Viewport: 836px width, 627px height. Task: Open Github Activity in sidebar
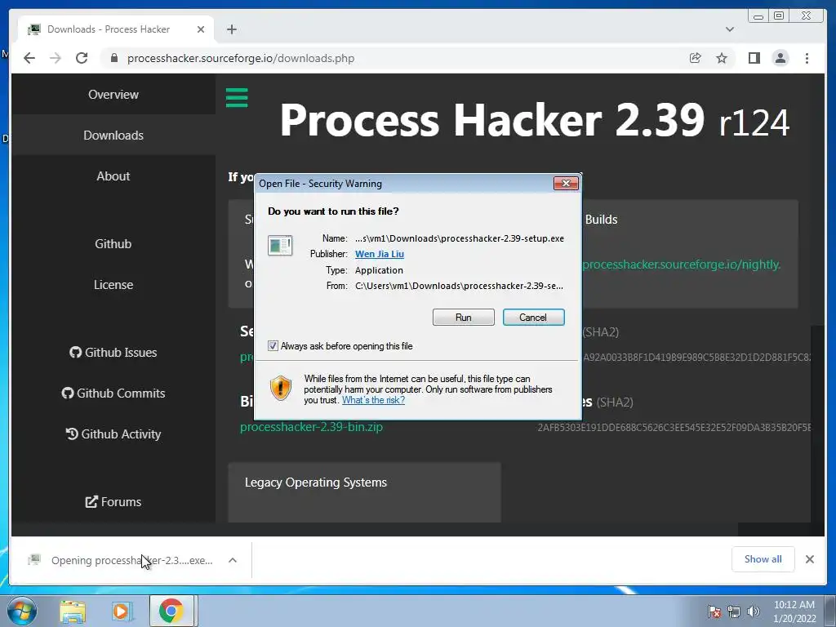113,434
